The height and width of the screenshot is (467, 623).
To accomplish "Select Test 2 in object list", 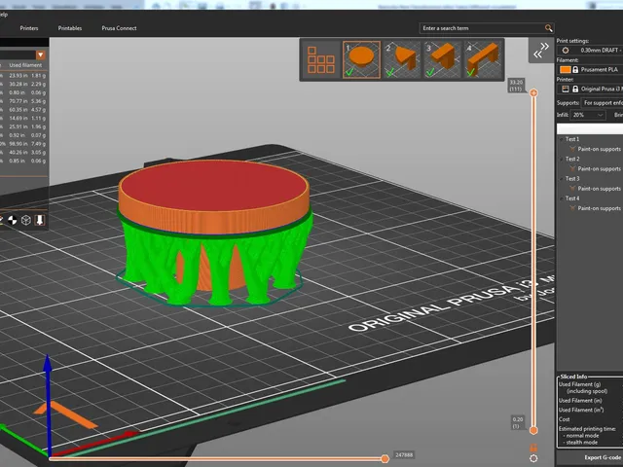I will pyautogui.click(x=572, y=159).
